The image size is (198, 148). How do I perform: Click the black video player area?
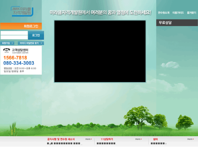[x=100, y=51]
